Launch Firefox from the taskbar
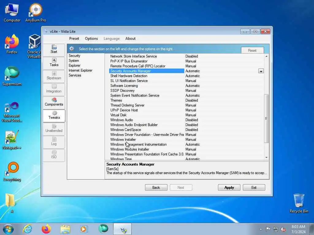The height and width of the screenshot is (235, 314). 46,229
